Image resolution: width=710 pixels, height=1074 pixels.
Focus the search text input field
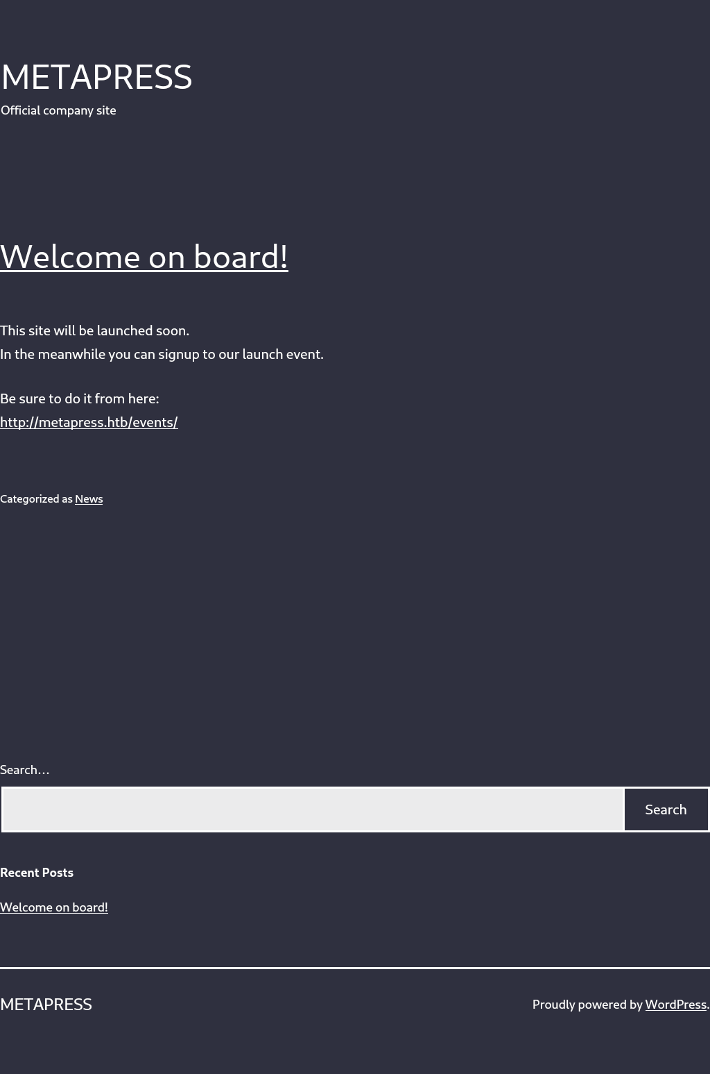[x=313, y=809]
